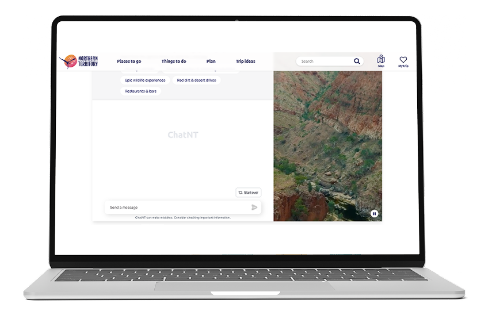
Task: Click the Northern Territory logo
Action: [x=79, y=61]
